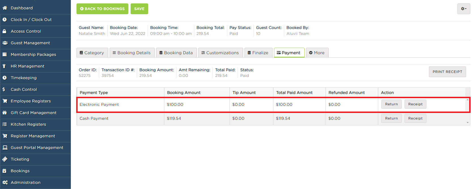Image resolution: width=476 pixels, height=189 pixels.
Task: Click the Cash Payment cell
Action: (120, 118)
